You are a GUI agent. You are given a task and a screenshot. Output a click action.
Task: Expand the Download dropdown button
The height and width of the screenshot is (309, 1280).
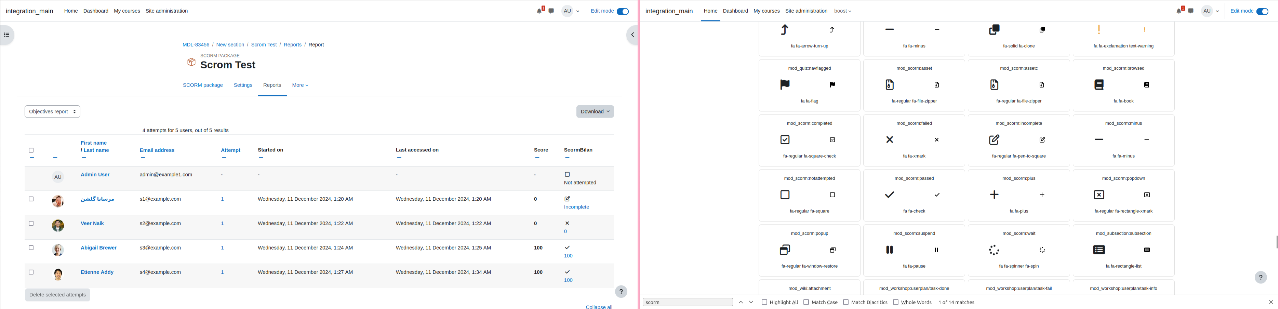pyautogui.click(x=595, y=112)
